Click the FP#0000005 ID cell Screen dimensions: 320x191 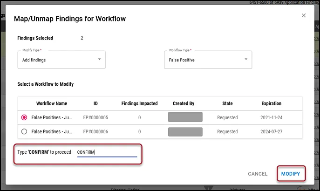pyautogui.click(x=95, y=117)
